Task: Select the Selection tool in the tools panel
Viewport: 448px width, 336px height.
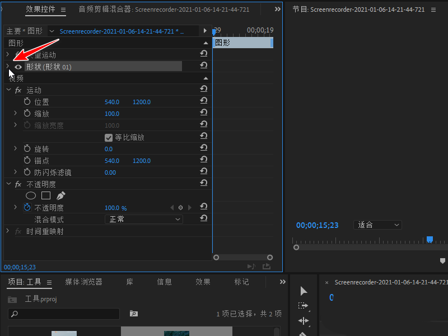Action: pyautogui.click(x=304, y=291)
